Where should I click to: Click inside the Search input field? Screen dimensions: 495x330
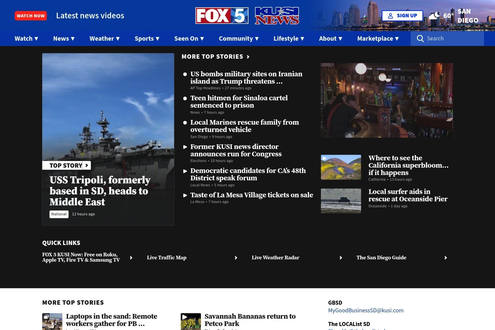(x=453, y=38)
